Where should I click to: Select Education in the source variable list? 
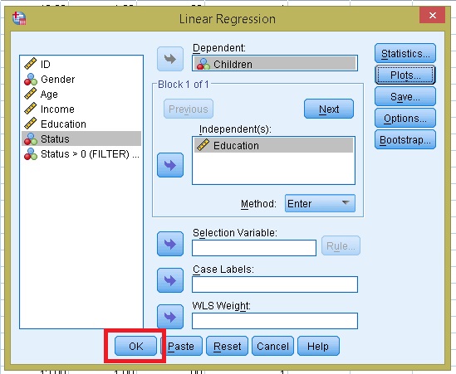(81, 124)
